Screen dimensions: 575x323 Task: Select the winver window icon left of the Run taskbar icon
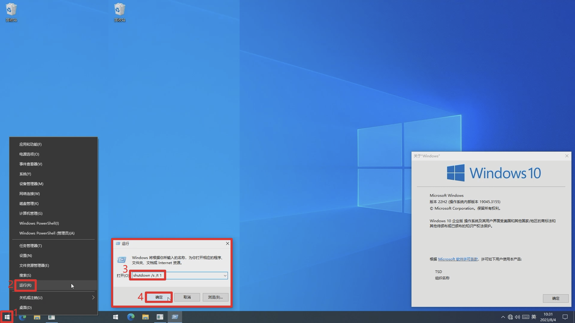(160, 317)
